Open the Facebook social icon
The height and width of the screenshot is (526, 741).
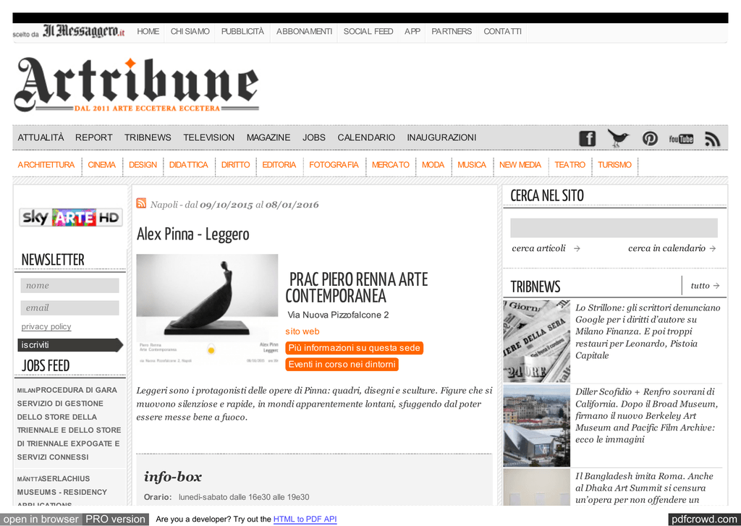click(587, 138)
